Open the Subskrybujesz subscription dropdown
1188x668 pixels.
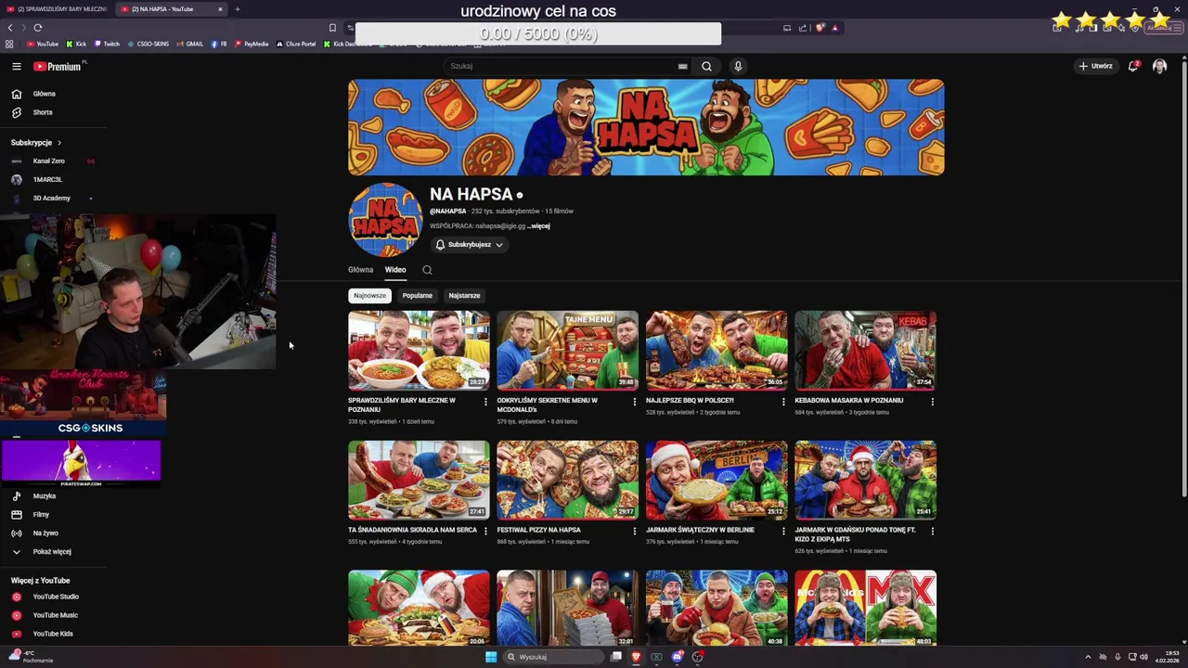point(470,245)
